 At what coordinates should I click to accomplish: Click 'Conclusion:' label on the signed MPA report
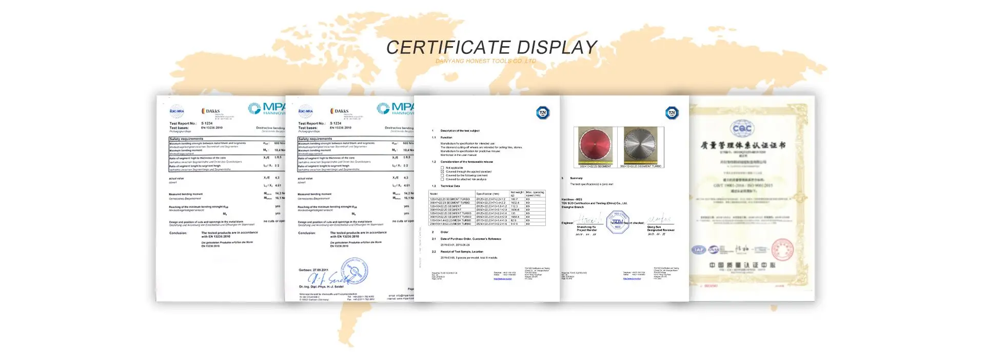307,233
